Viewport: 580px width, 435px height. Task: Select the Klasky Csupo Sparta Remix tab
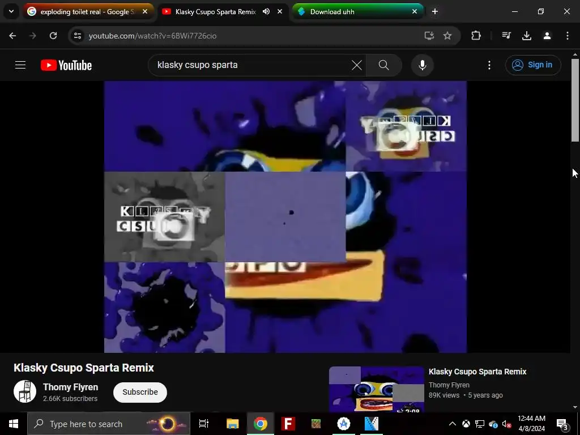point(215,12)
